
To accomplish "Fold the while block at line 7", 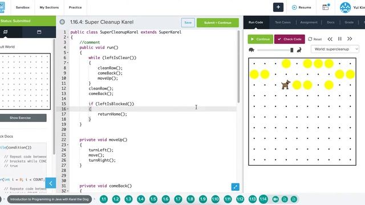I will tap(67, 63).
